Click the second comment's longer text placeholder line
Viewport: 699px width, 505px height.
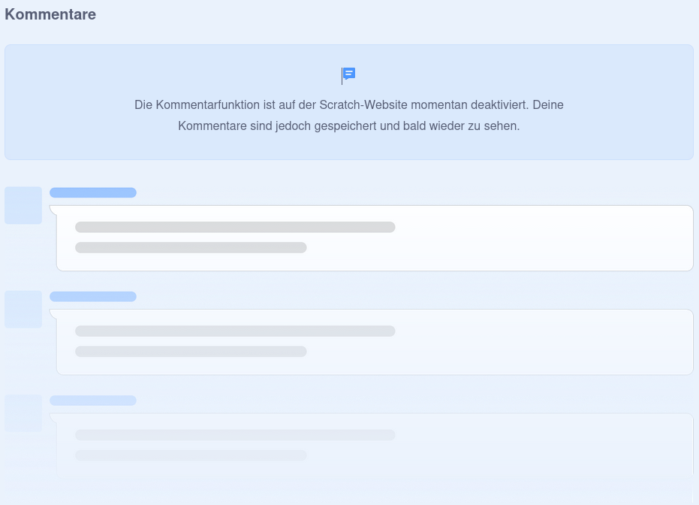coord(235,331)
